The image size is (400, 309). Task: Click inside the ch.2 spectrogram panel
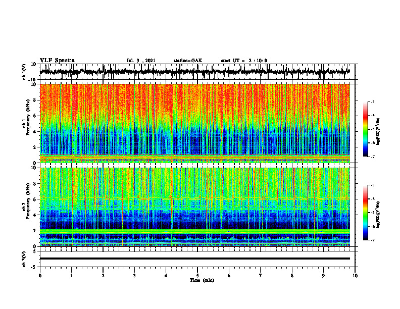(x=195, y=207)
